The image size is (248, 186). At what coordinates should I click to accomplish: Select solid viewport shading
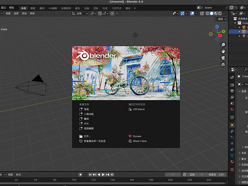click(x=211, y=13)
